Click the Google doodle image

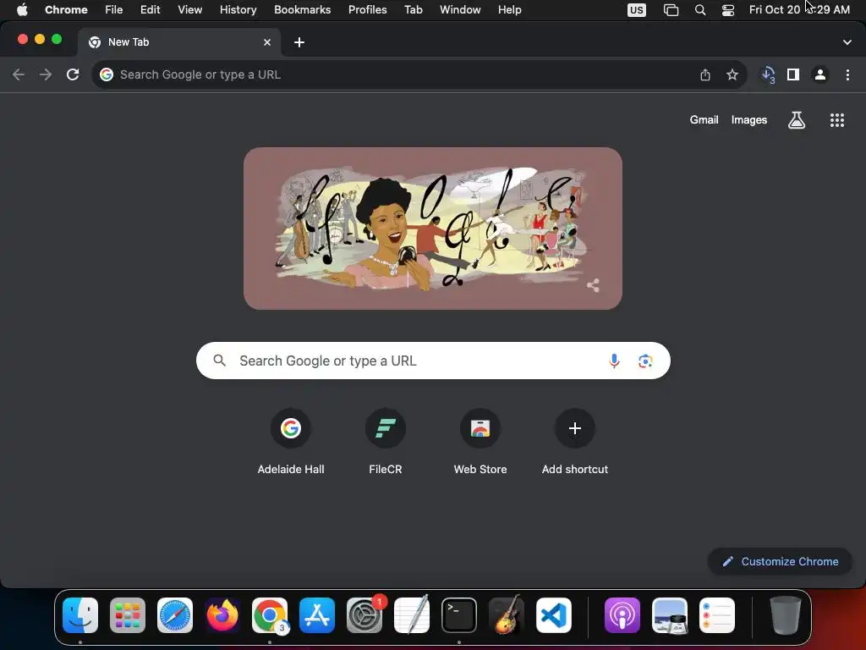click(x=433, y=229)
